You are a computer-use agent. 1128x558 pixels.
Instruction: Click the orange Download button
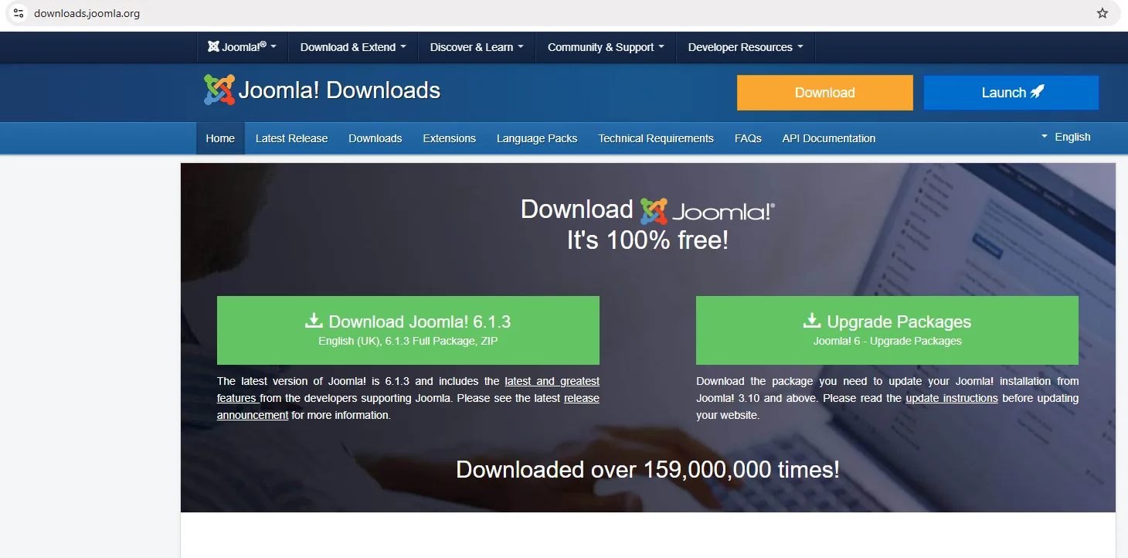[x=825, y=93]
